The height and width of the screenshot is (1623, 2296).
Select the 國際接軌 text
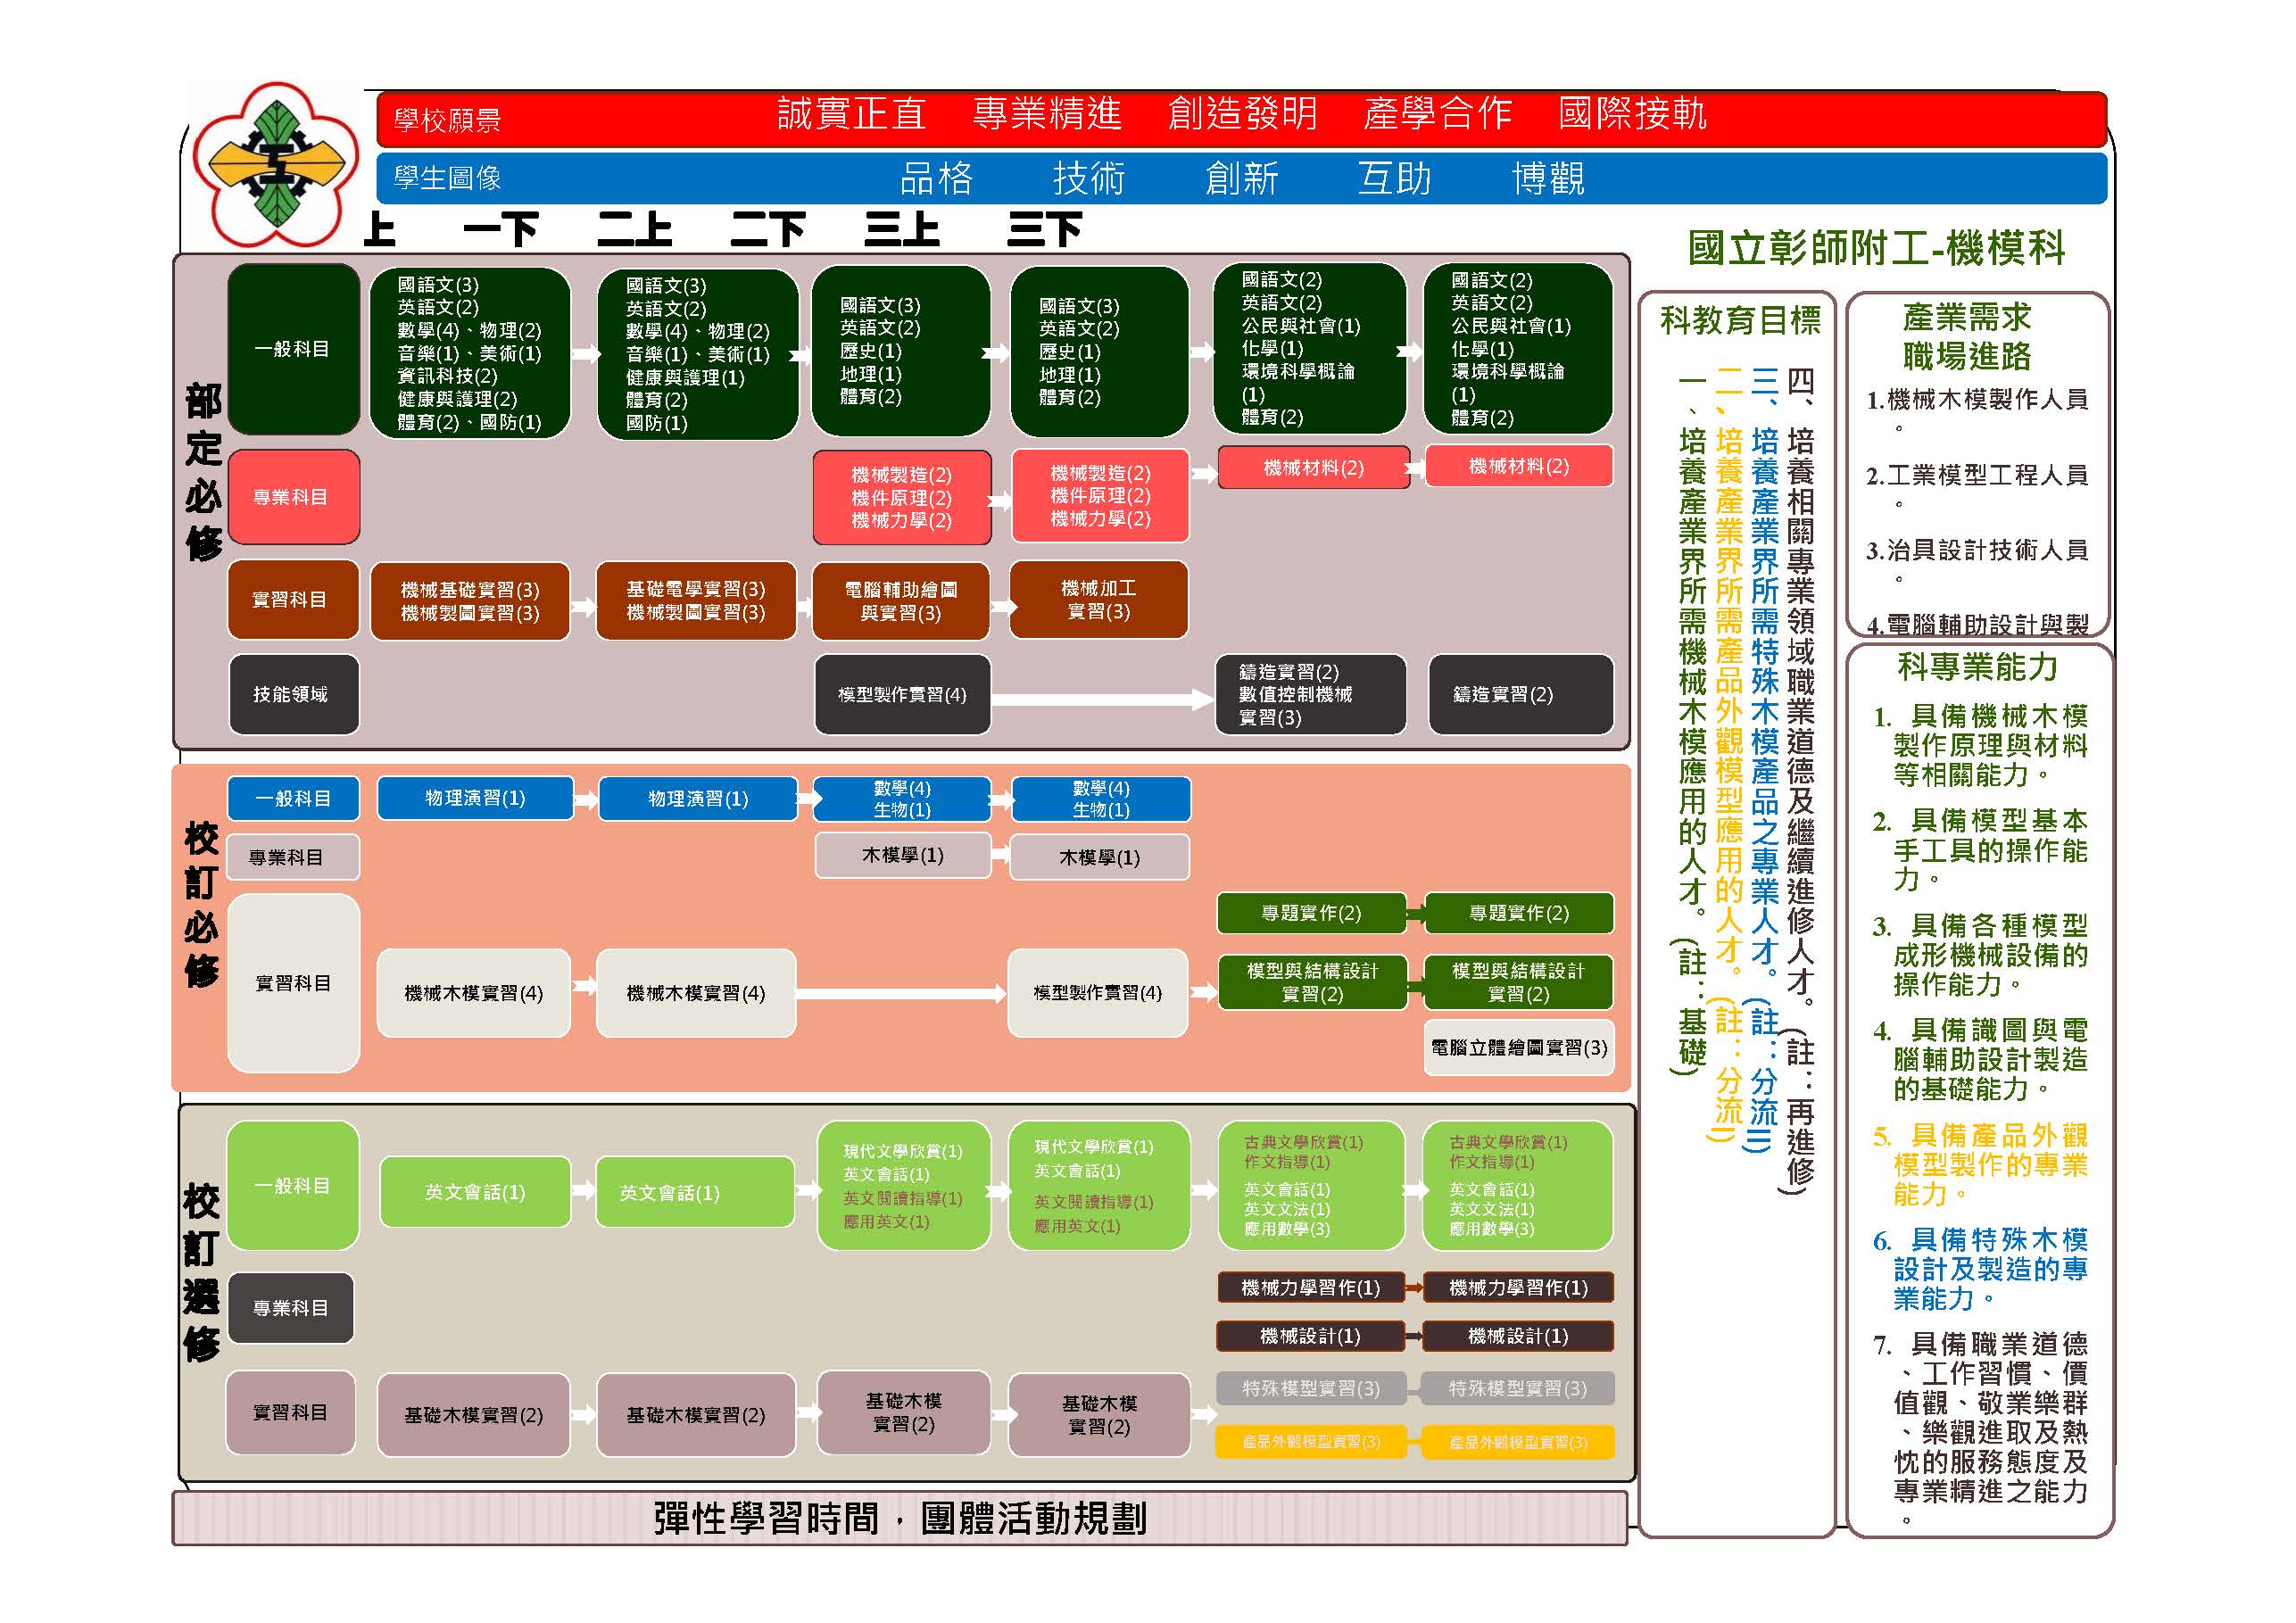[x=1632, y=114]
